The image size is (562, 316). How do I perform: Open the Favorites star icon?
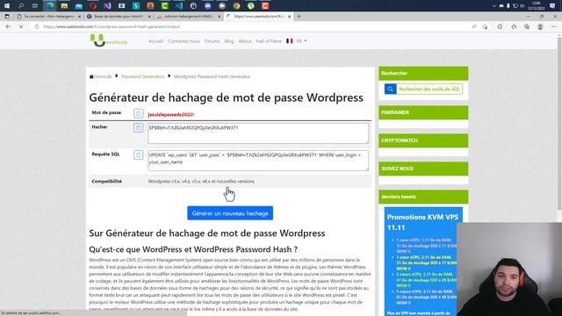(514, 26)
